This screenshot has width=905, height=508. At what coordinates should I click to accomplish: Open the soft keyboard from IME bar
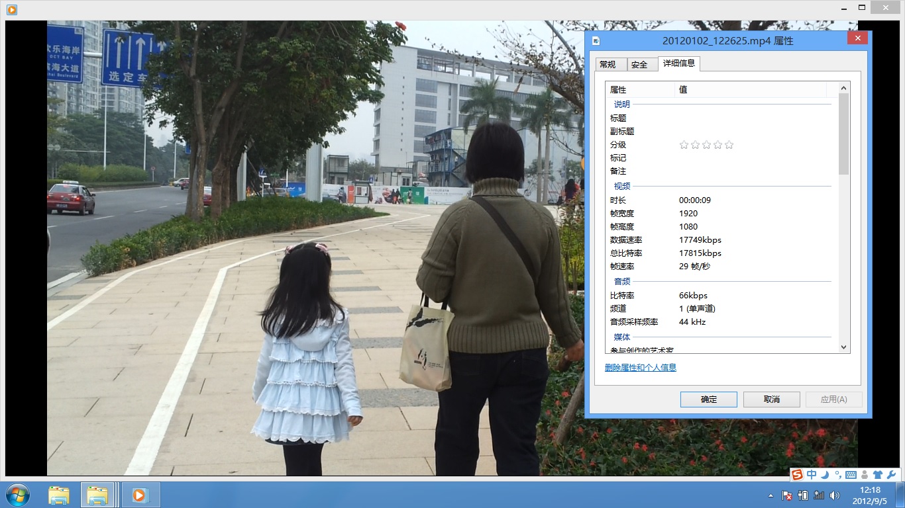(851, 475)
